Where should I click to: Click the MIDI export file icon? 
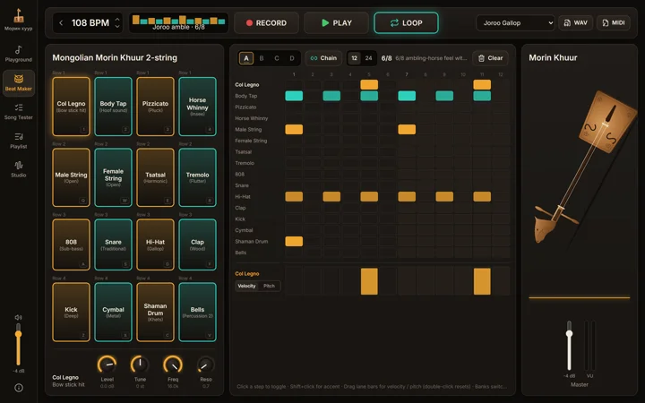pyautogui.click(x=605, y=23)
